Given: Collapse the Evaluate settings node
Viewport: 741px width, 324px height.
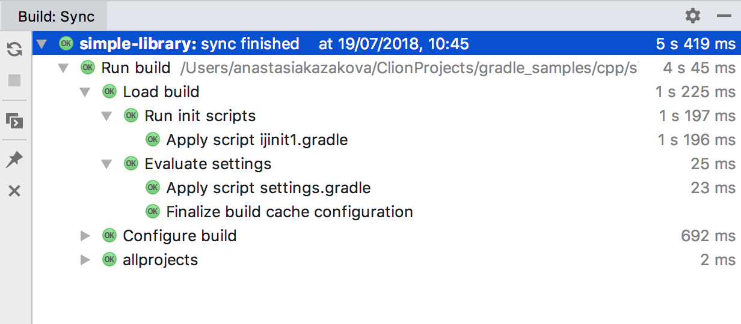Looking at the screenshot, I should click(x=106, y=164).
